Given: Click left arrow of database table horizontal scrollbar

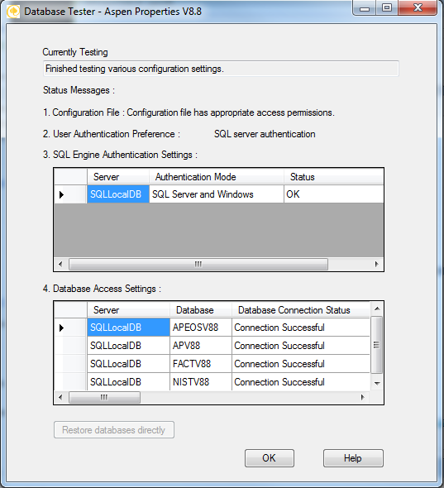Looking at the screenshot, I should pos(60,397).
